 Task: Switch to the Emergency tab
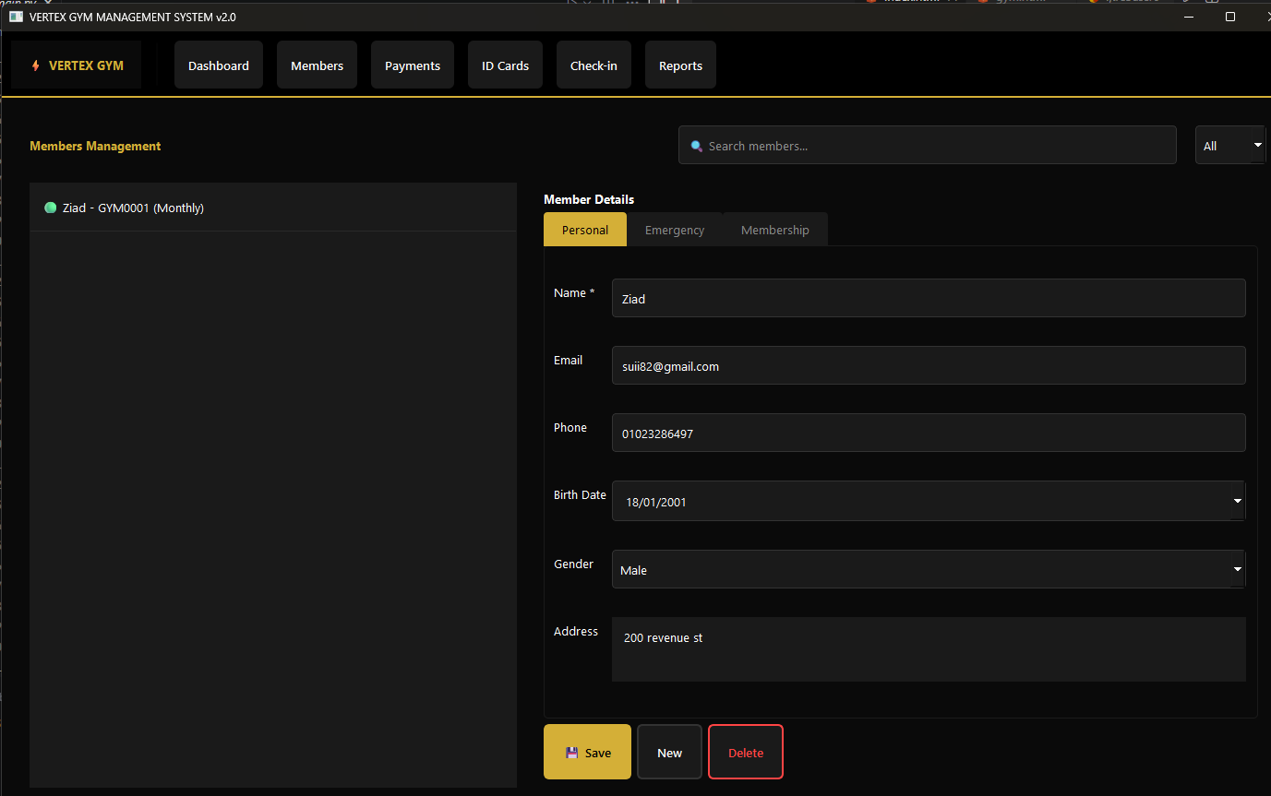pos(674,230)
